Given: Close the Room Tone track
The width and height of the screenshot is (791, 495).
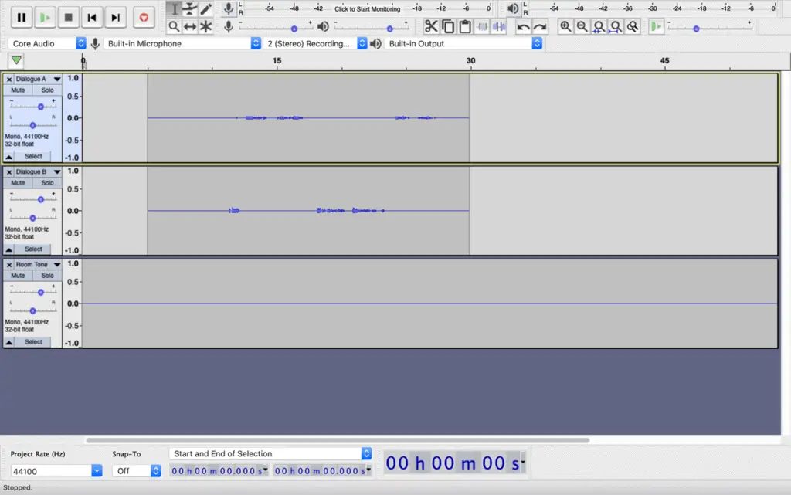Looking at the screenshot, I should [9, 265].
